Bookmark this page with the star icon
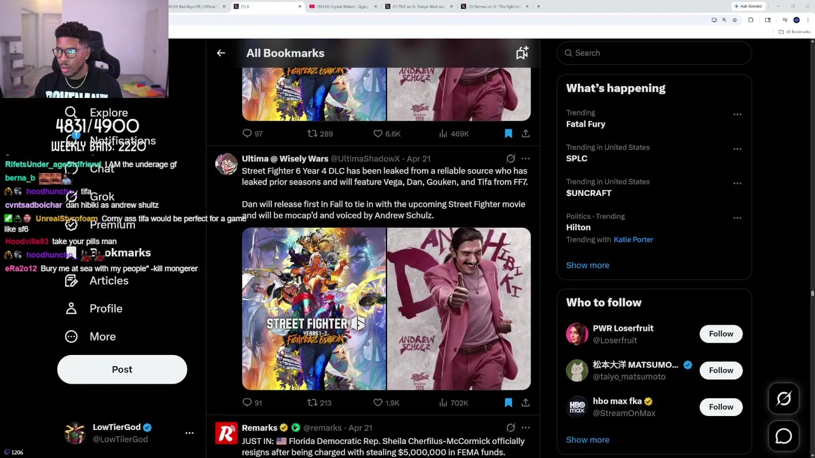The width and height of the screenshot is (815, 458). coord(735,20)
